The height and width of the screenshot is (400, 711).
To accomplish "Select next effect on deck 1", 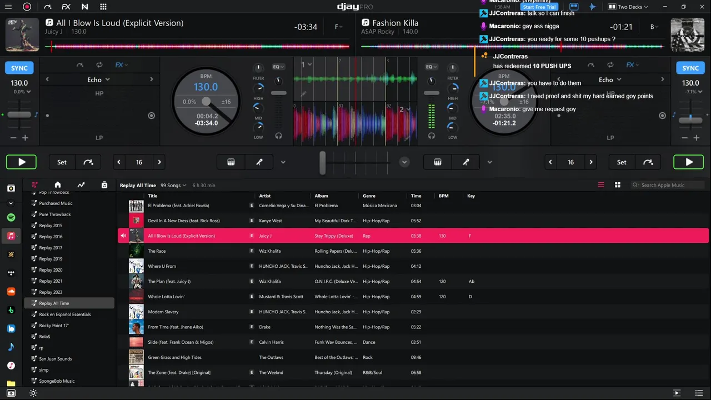I will click(x=152, y=79).
